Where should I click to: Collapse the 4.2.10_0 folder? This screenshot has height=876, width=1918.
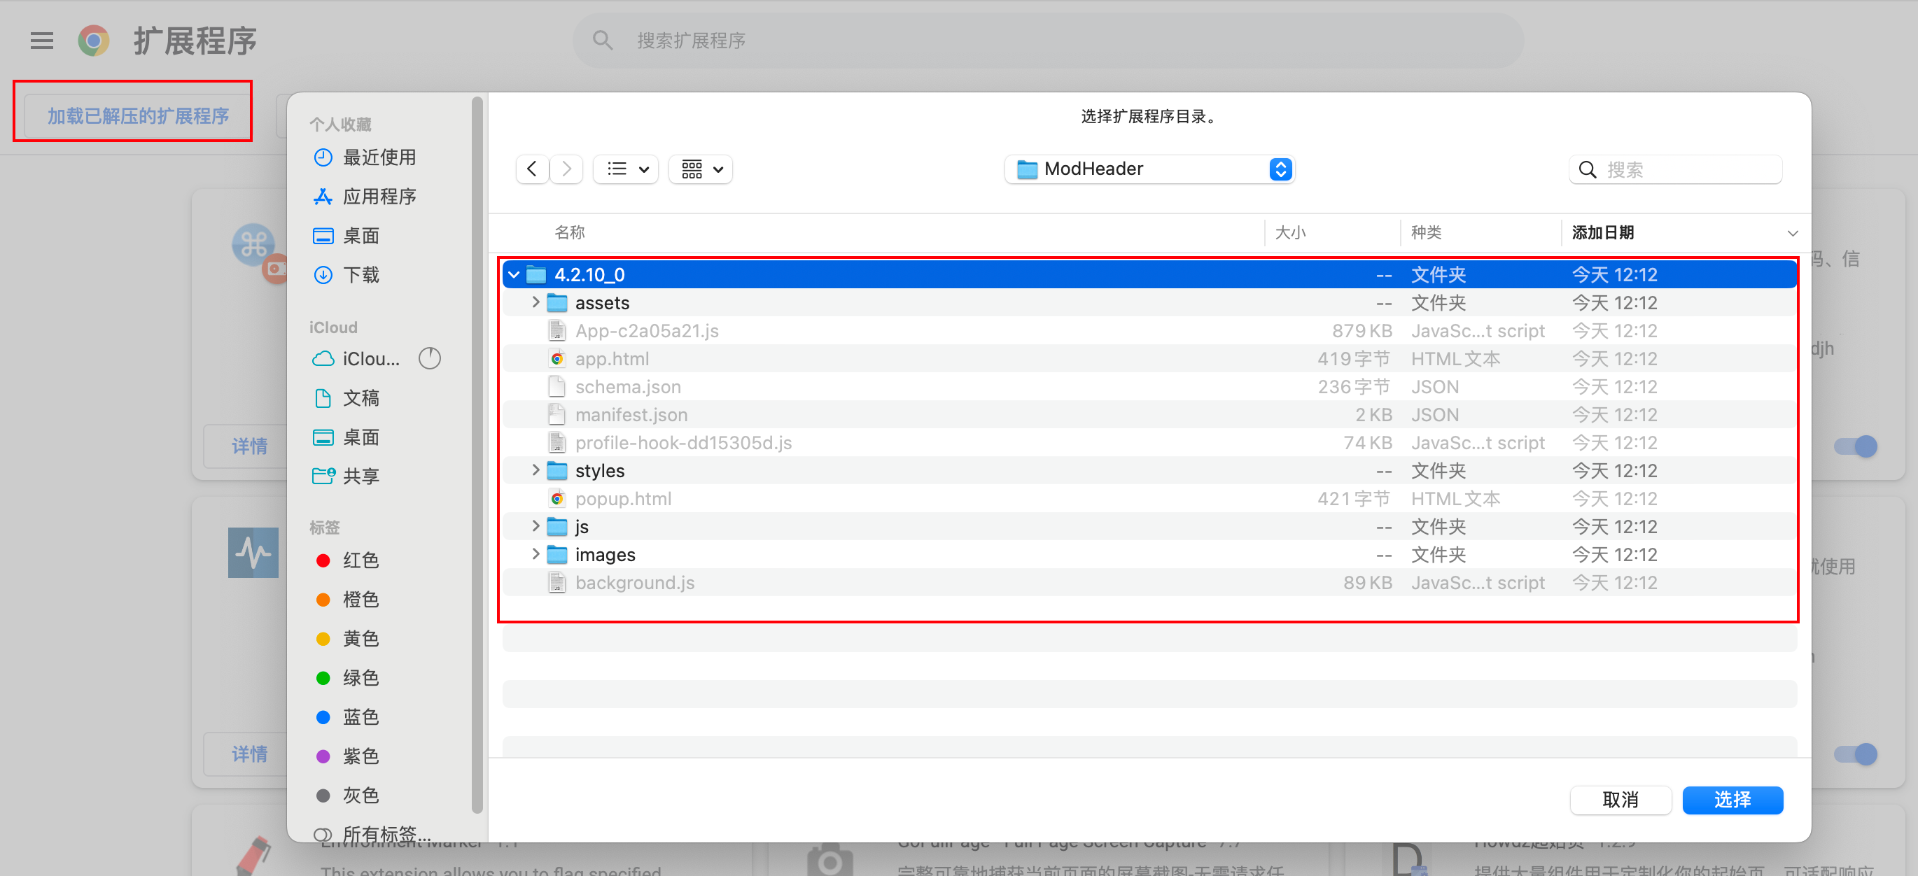514,275
